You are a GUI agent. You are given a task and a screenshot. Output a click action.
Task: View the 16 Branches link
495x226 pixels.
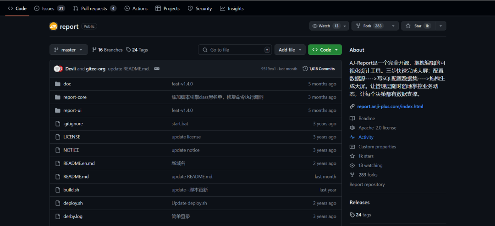[x=107, y=50]
